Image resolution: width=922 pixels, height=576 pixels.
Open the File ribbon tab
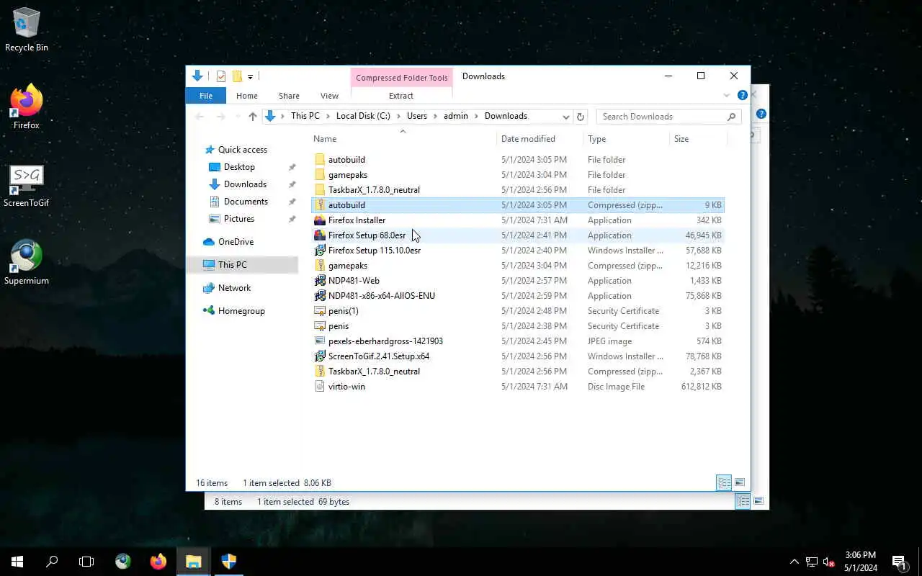(x=206, y=96)
